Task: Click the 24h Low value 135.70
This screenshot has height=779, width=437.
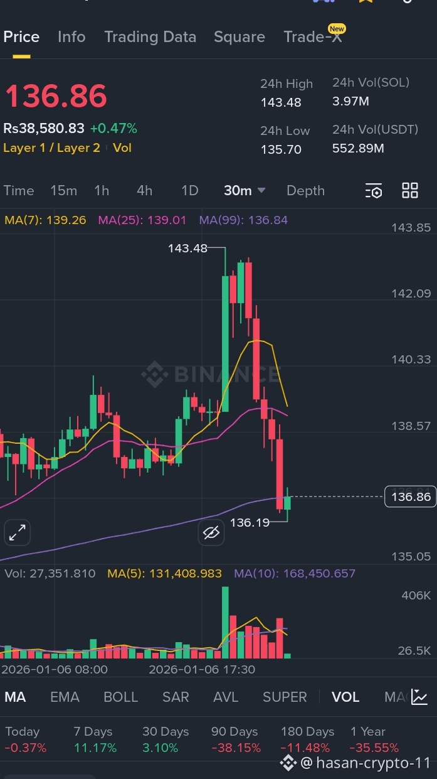Action: [x=281, y=149]
